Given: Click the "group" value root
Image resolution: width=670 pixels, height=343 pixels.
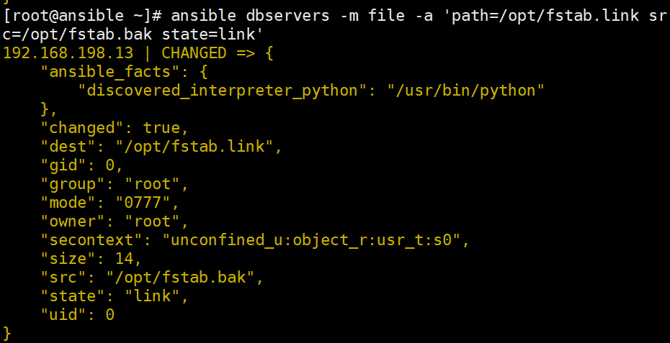Looking at the screenshot, I should point(152,184).
